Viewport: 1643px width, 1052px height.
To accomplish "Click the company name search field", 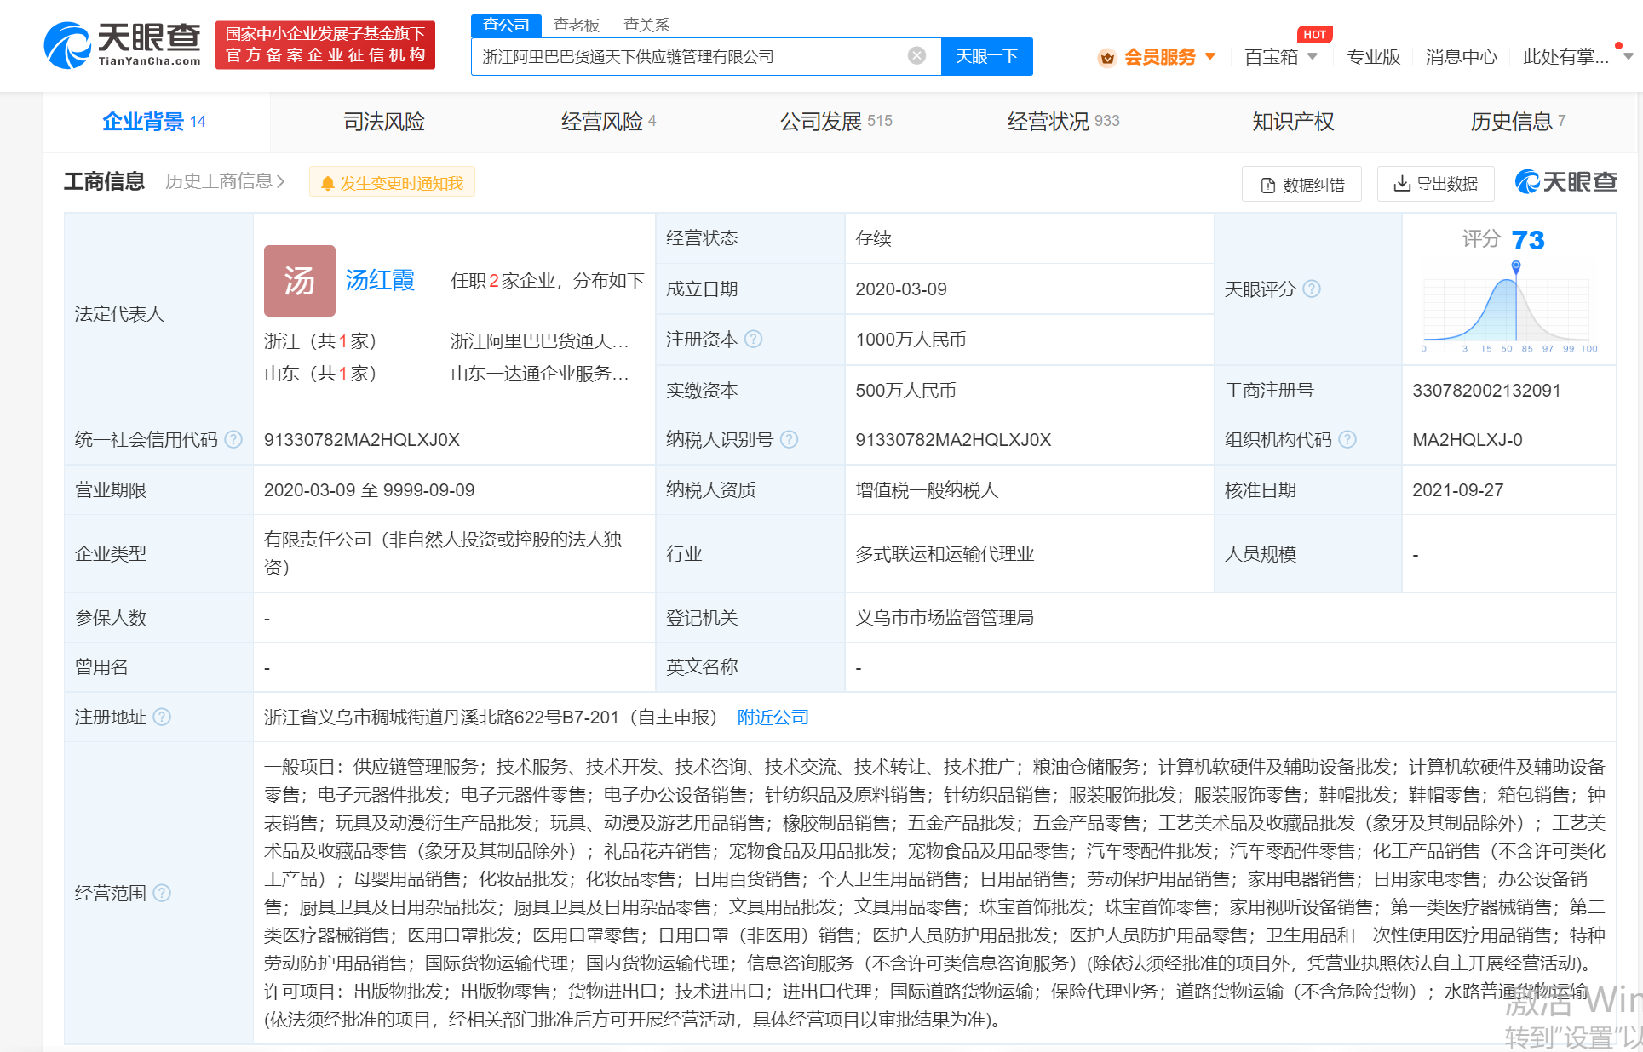I will click(x=690, y=56).
